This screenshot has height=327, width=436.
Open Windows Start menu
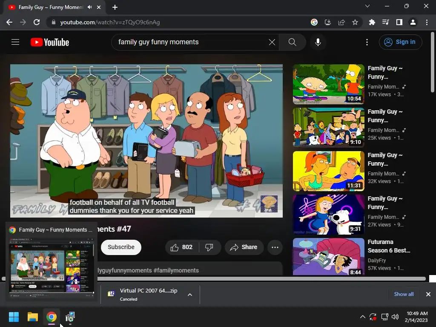point(14,317)
